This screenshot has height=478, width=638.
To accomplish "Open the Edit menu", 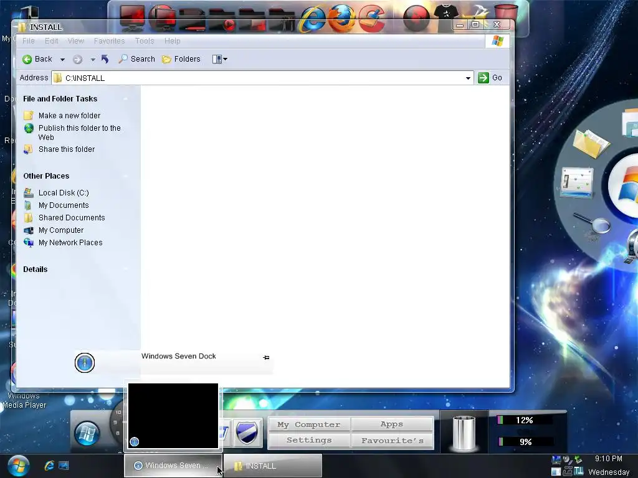I will coord(51,40).
